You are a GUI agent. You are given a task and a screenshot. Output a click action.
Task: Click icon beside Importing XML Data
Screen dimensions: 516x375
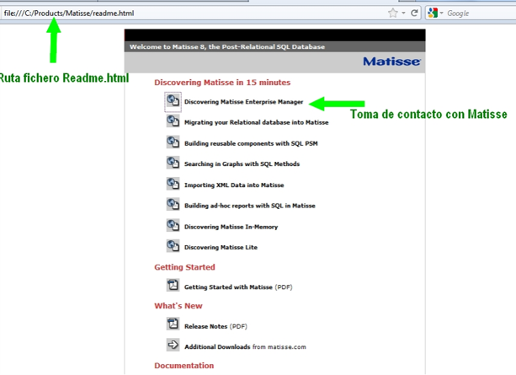(x=173, y=184)
